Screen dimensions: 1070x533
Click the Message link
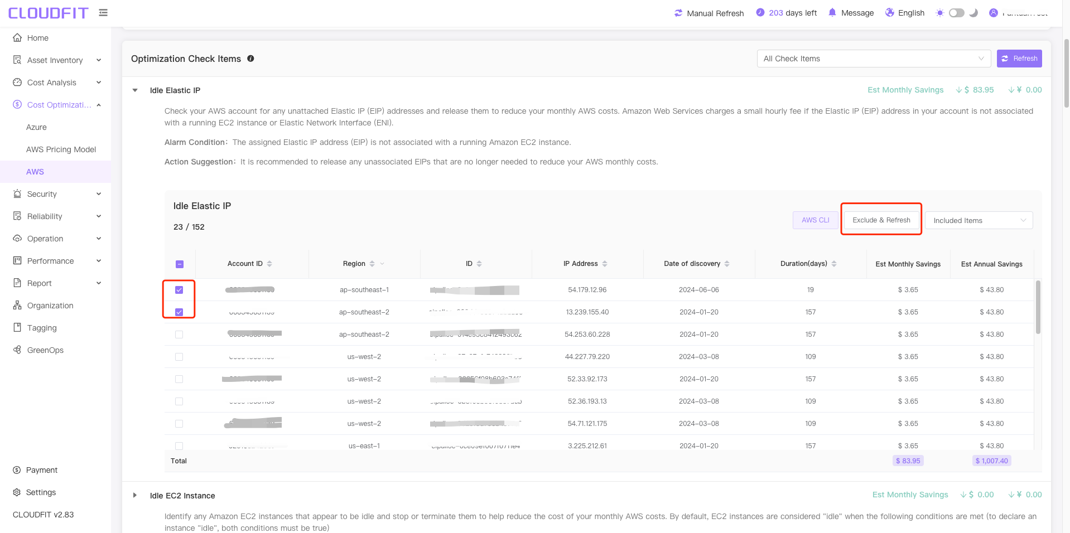pos(857,13)
